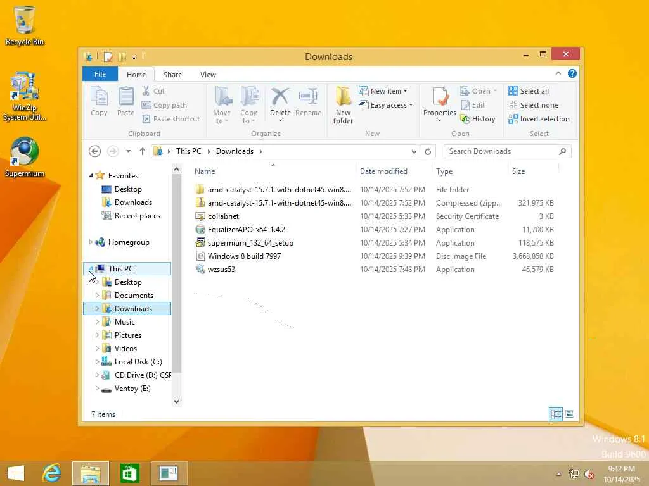Screen dimensions: 649x486
Task: Click the Rename ribbon icon
Action: coord(309,102)
